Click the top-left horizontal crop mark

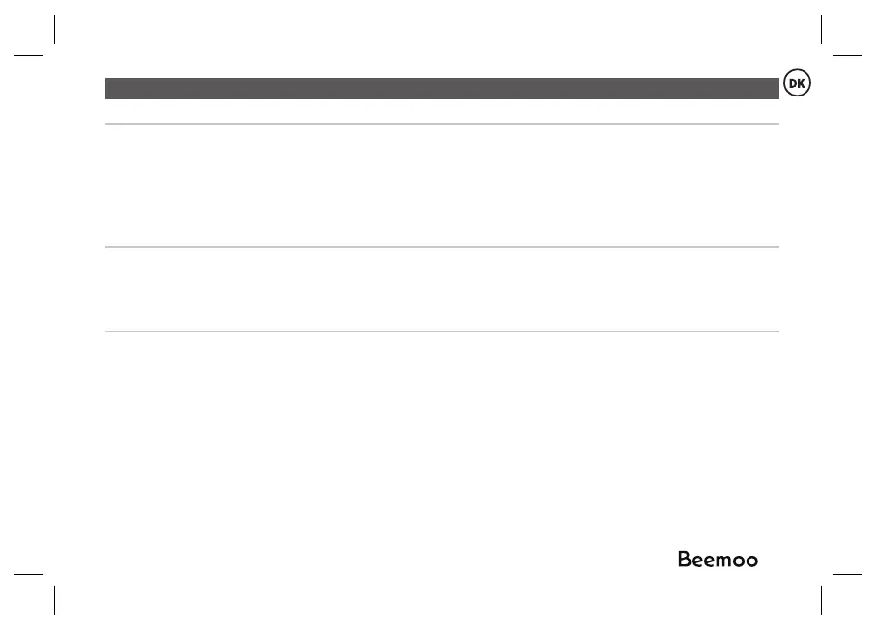[x=29, y=55]
